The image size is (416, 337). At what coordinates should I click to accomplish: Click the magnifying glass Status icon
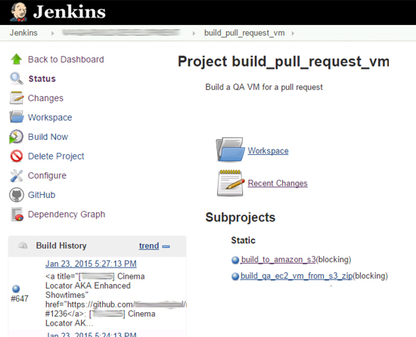pos(17,79)
